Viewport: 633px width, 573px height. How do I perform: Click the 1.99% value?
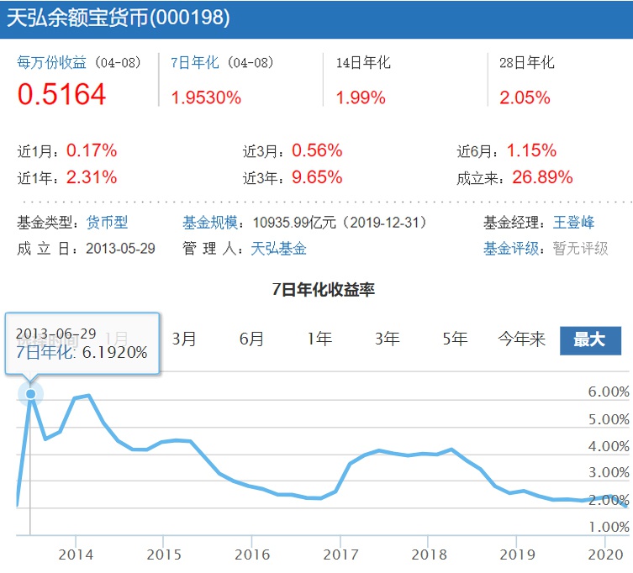coord(361,97)
